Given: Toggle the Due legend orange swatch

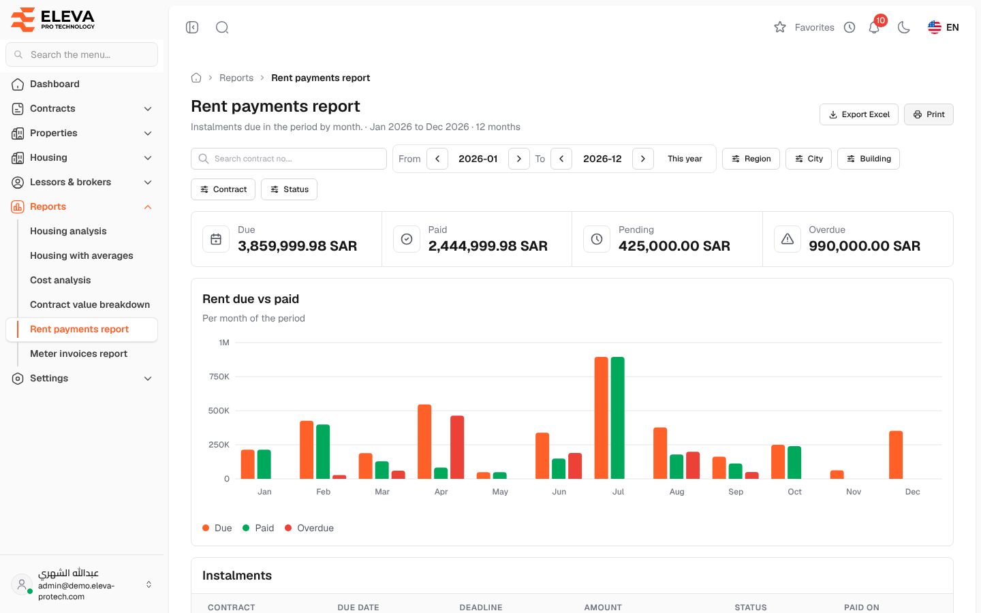Looking at the screenshot, I should [206, 528].
